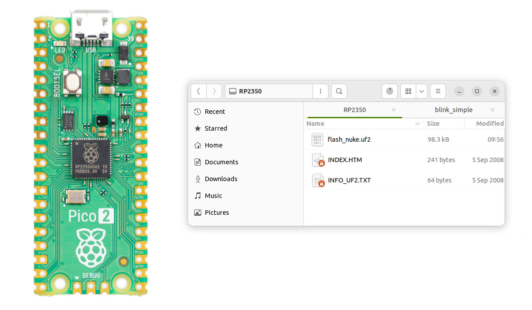Open Recent in the sidebar

246,112
